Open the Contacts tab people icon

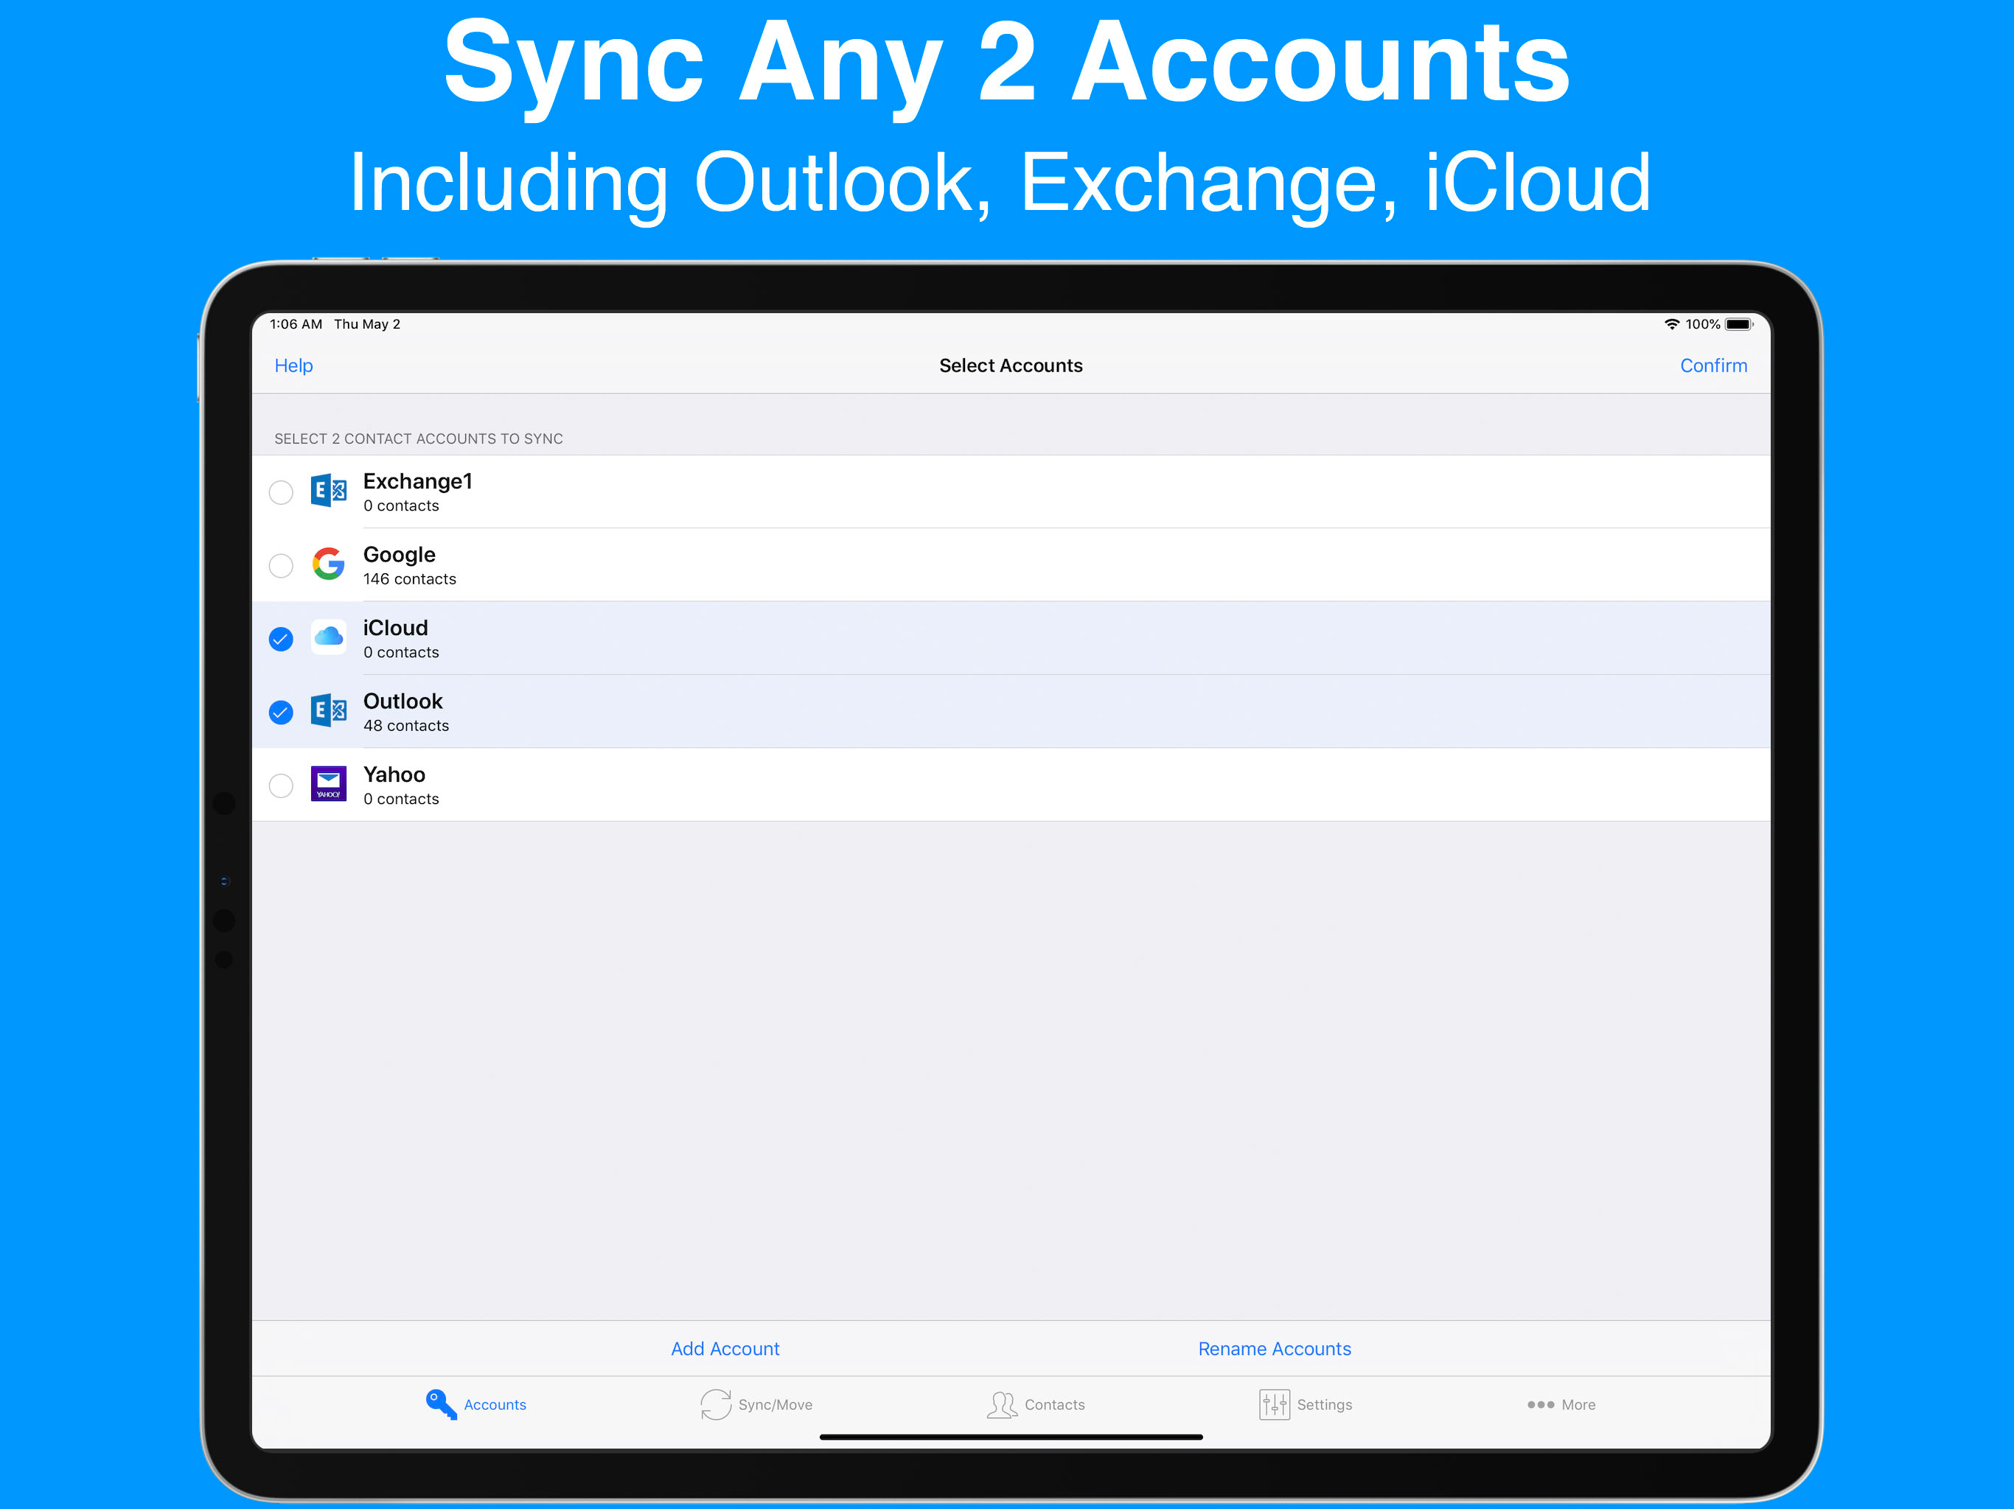pos(1002,1404)
